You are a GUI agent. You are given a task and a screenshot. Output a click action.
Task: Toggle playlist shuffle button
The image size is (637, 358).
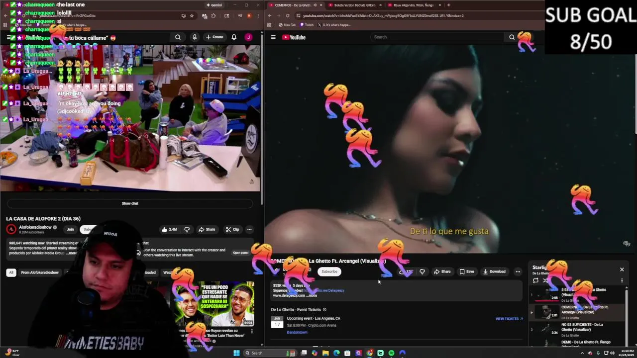pyautogui.click(x=545, y=280)
